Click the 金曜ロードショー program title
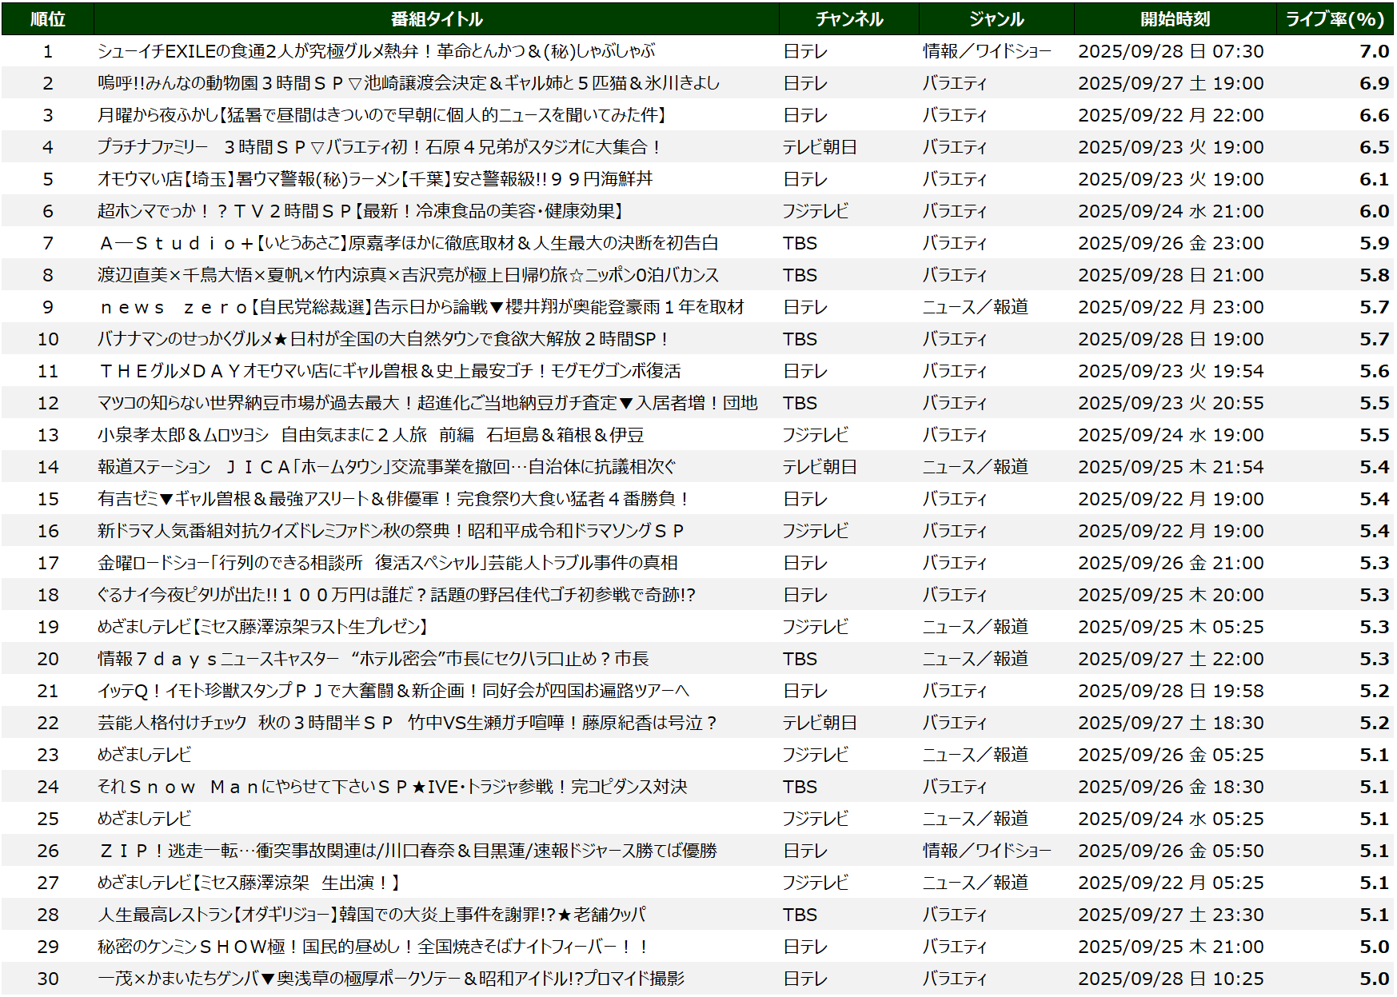The image size is (1397, 997). (x=387, y=563)
